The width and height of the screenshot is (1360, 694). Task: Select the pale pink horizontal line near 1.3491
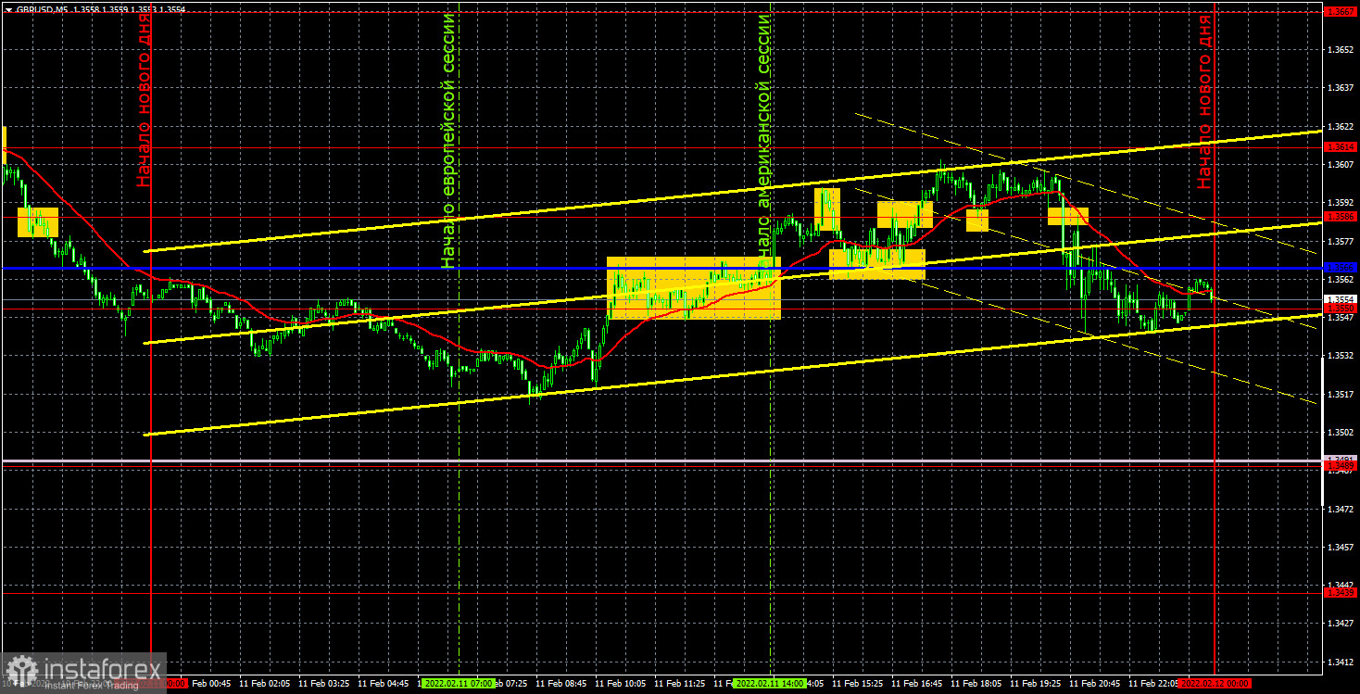click(662, 461)
